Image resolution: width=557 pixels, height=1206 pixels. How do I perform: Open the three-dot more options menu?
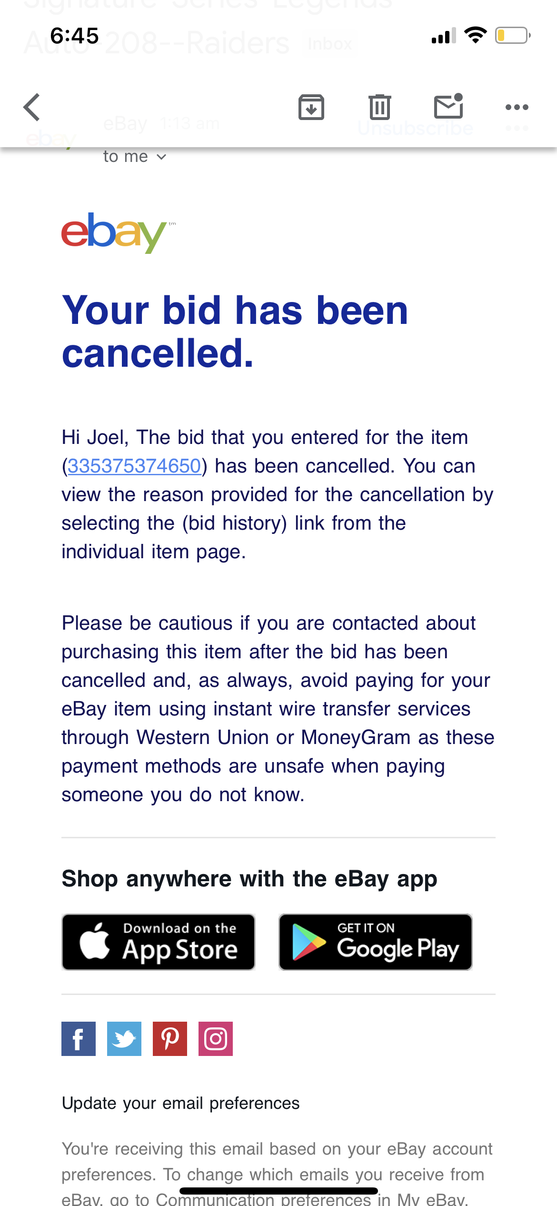coord(517,107)
